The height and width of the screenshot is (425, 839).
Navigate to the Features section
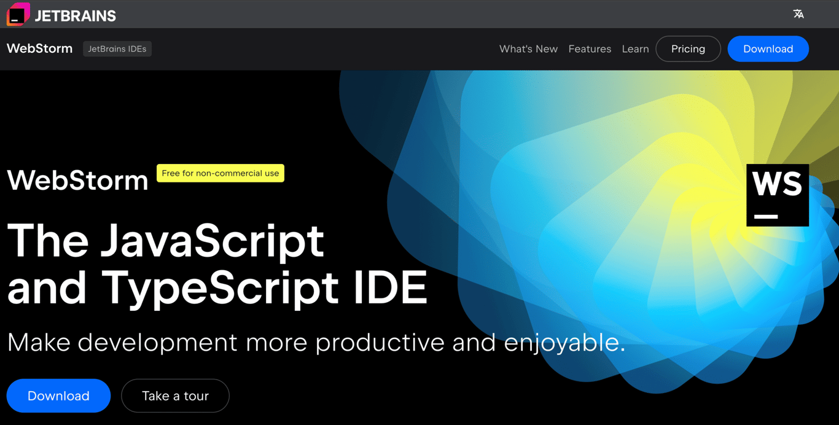pyautogui.click(x=590, y=49)
